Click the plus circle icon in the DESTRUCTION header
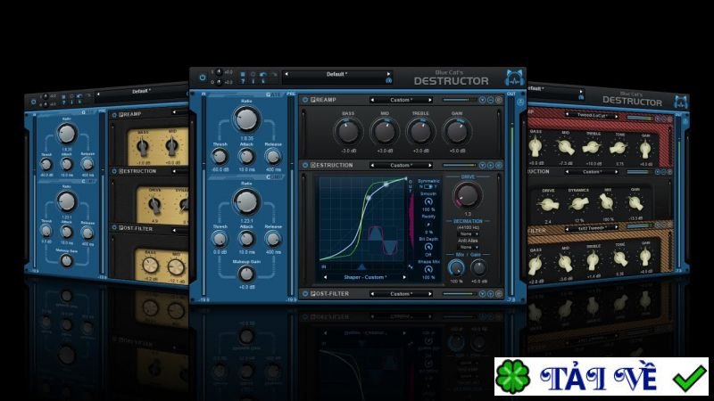714x401 pixels. [x=490, y=165]
